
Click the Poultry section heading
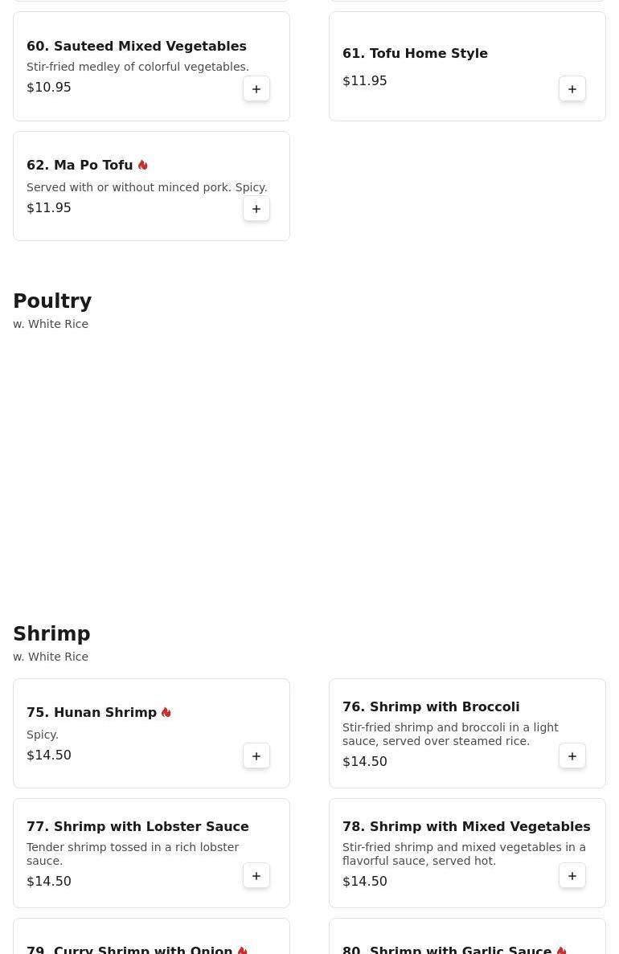(x=52, y=301)
